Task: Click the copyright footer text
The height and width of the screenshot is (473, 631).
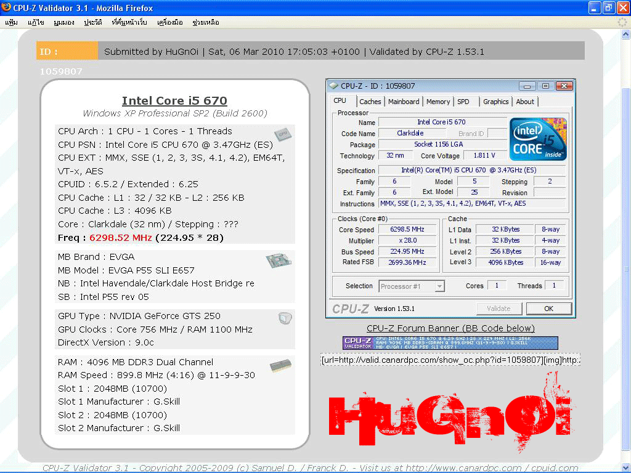Action: point(311,468)
